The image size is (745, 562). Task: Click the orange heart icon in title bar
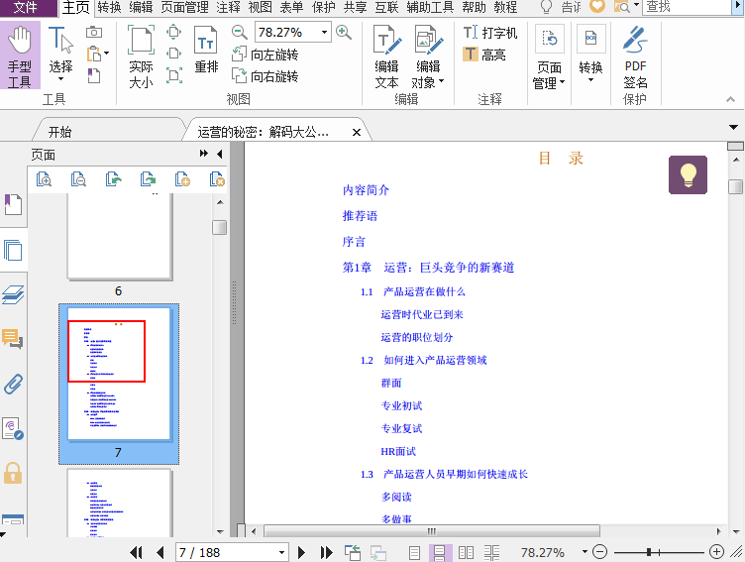click(596, 6)
